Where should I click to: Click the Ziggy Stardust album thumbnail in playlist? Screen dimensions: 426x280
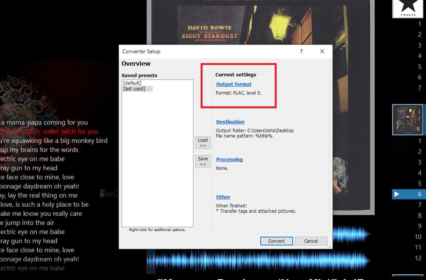point(407,119)
